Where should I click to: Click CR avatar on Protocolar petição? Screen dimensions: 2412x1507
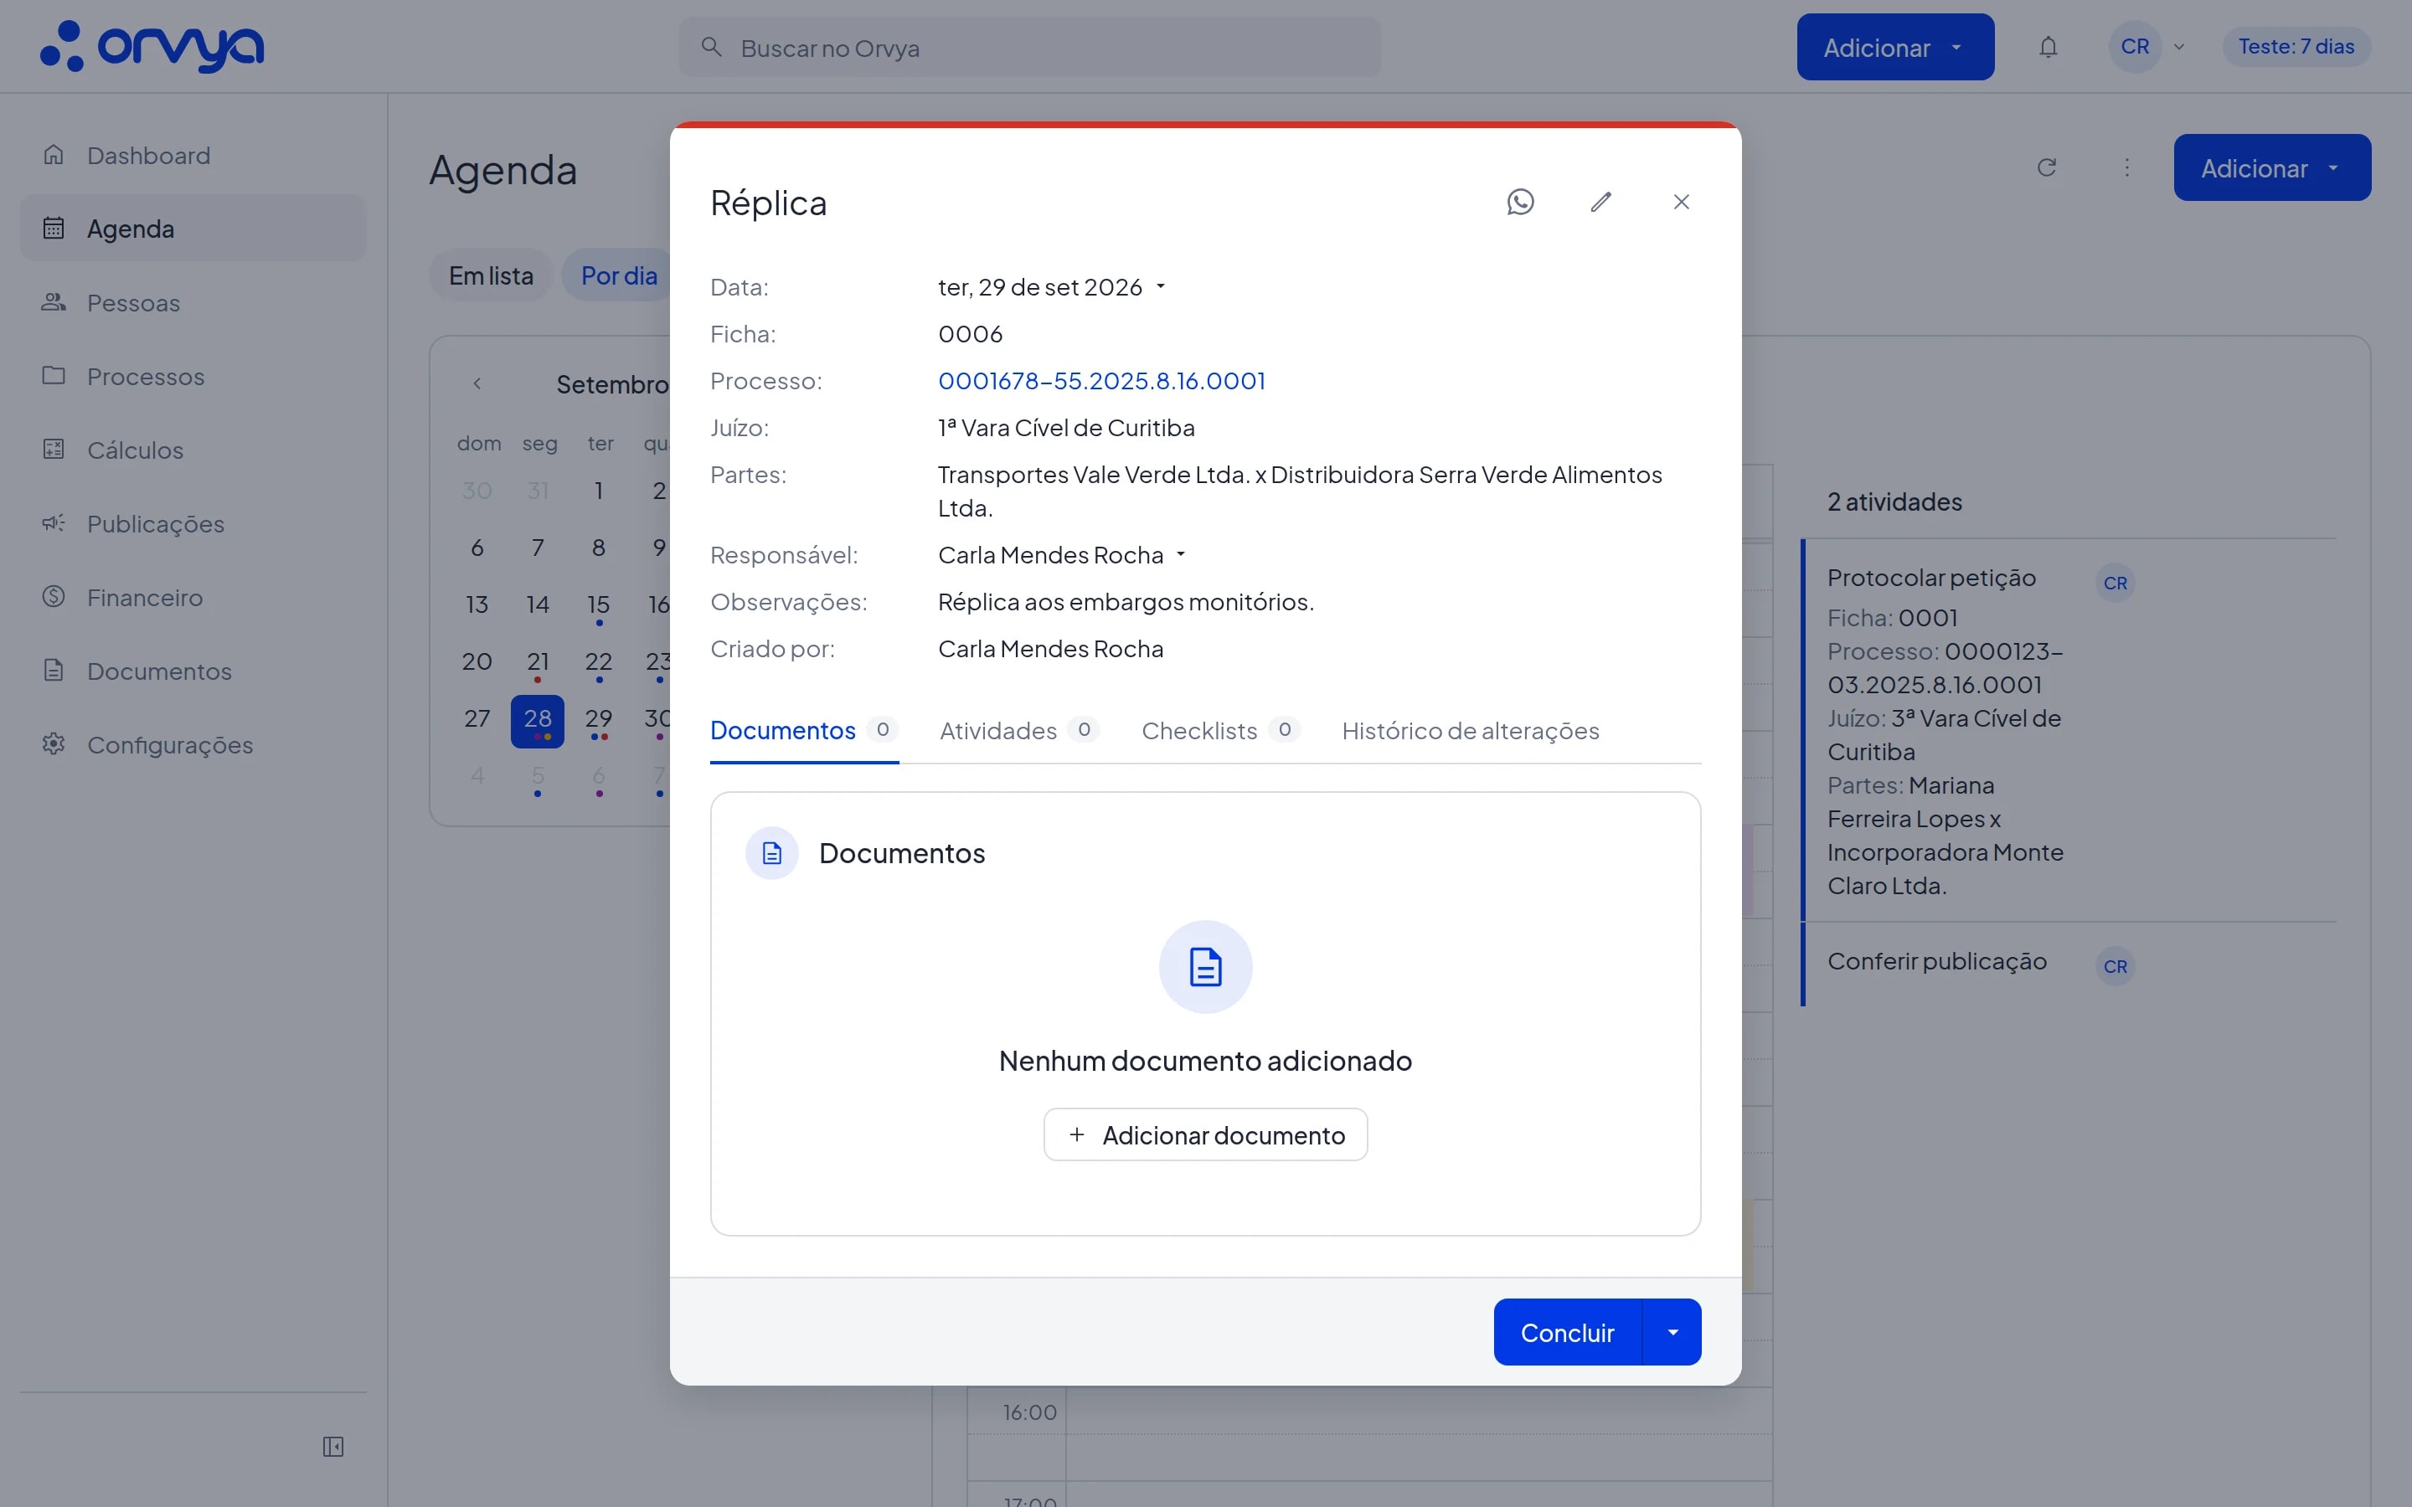tap(2115, 583)
